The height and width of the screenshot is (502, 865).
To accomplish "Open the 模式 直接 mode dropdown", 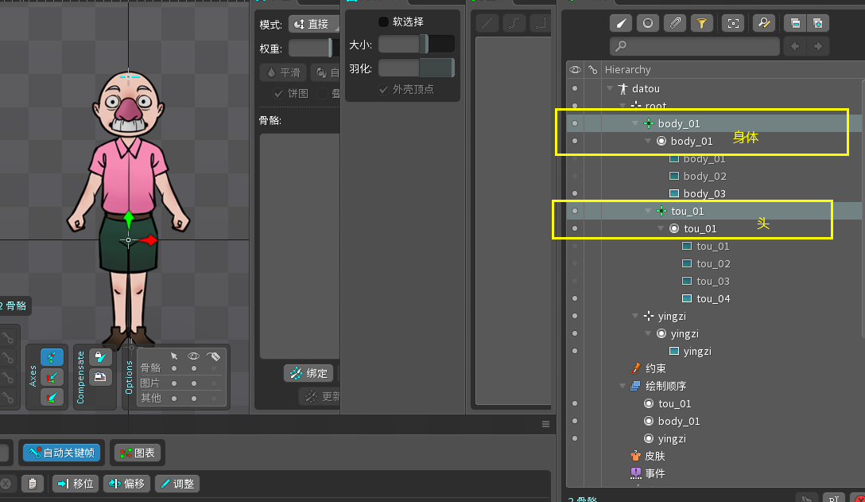I will [x=314, y=24].
